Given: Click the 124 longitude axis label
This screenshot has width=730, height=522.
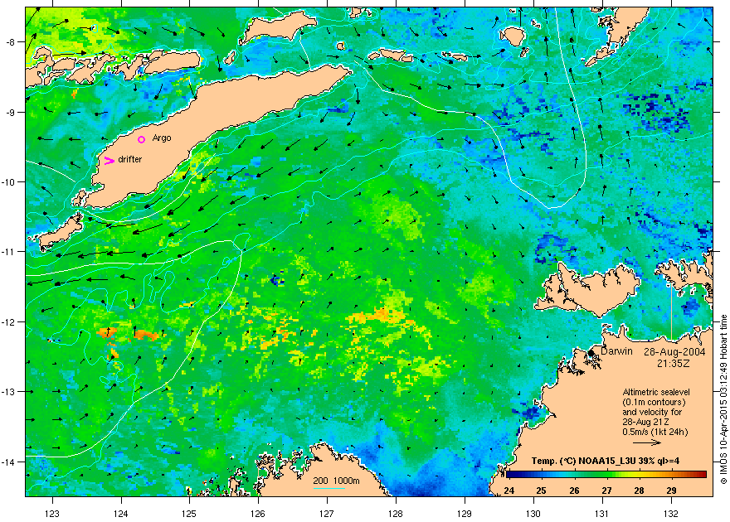Looking at the screenshot, I should pyautogui.click(x=121, y=514).
